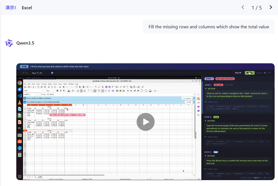Expand the Name Box dropdown beside the cell reference

coord(38,94)
